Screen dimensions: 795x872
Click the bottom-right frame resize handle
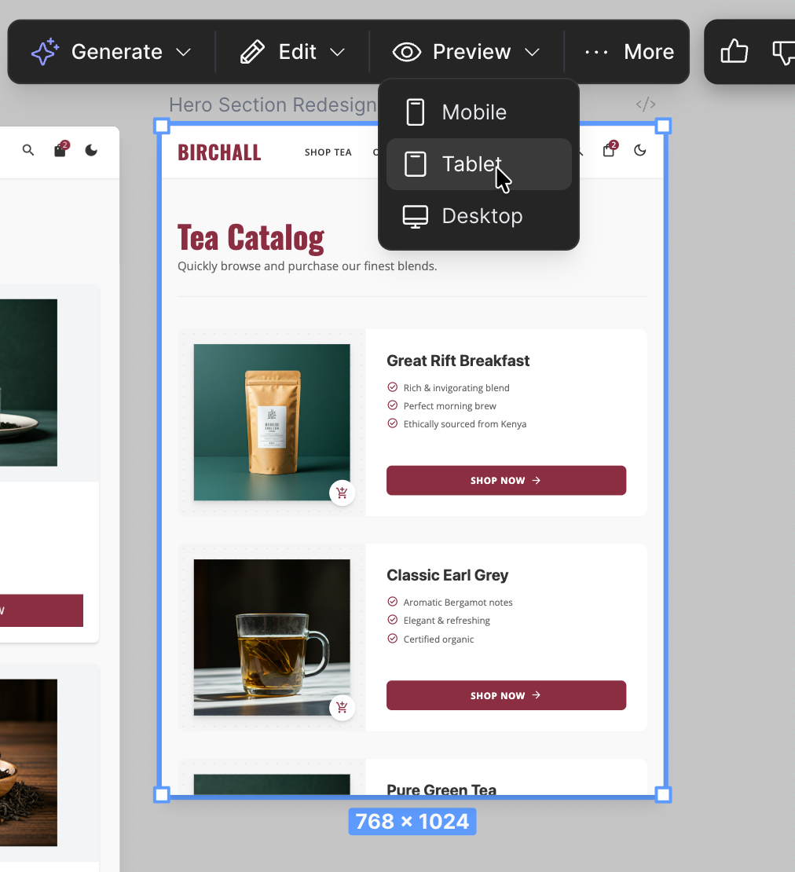click(x=663, y=795)
